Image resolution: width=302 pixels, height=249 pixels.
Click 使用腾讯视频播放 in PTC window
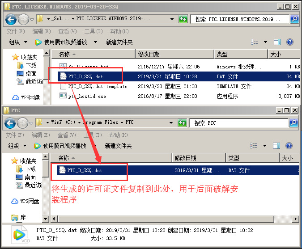pos(65,146)
